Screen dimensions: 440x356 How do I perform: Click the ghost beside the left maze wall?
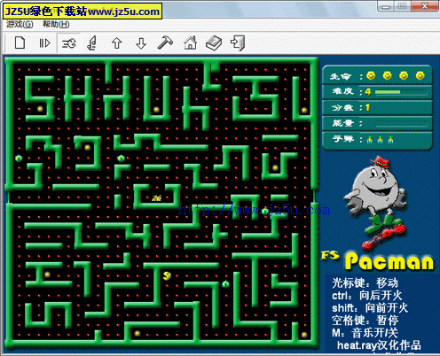pos(19,159)
